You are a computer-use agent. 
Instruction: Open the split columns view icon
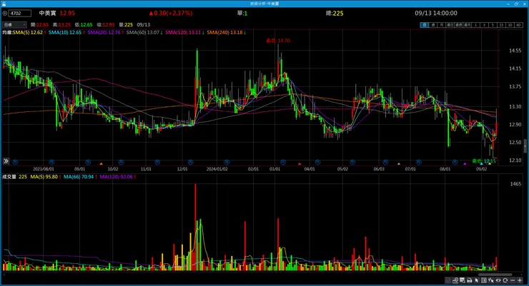point(484,280)
